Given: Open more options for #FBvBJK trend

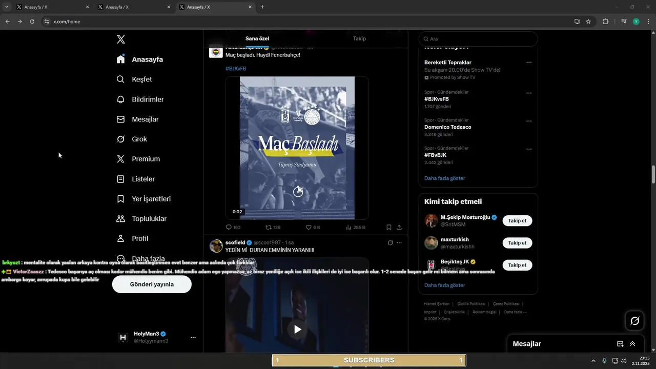Looking at the screenshot, I should tap(529, 149).
